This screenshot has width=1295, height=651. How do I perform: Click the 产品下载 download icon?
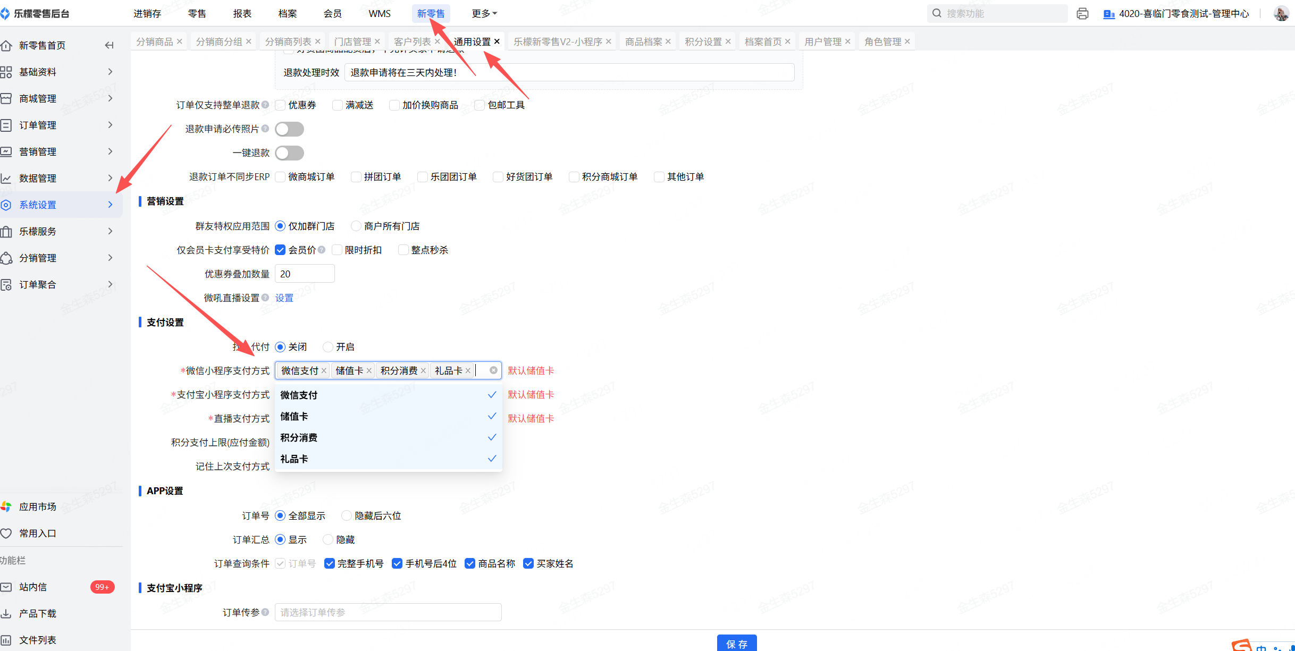6,613
